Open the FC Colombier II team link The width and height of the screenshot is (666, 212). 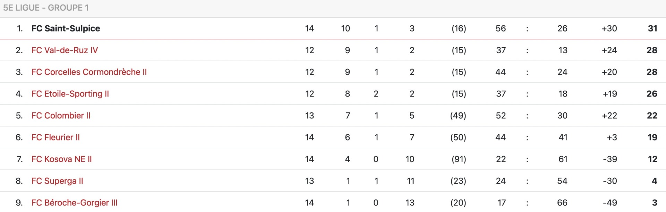coord(61,116)
